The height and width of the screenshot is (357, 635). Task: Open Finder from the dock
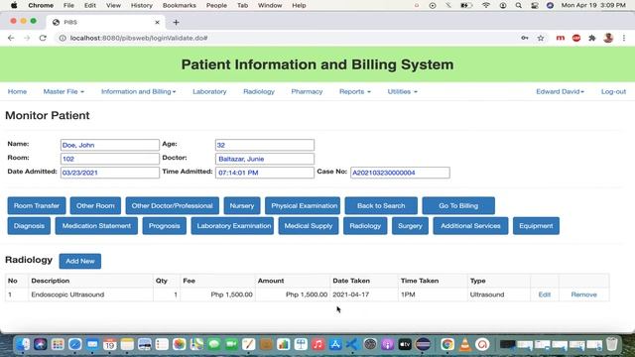click(x=23, y=344)
